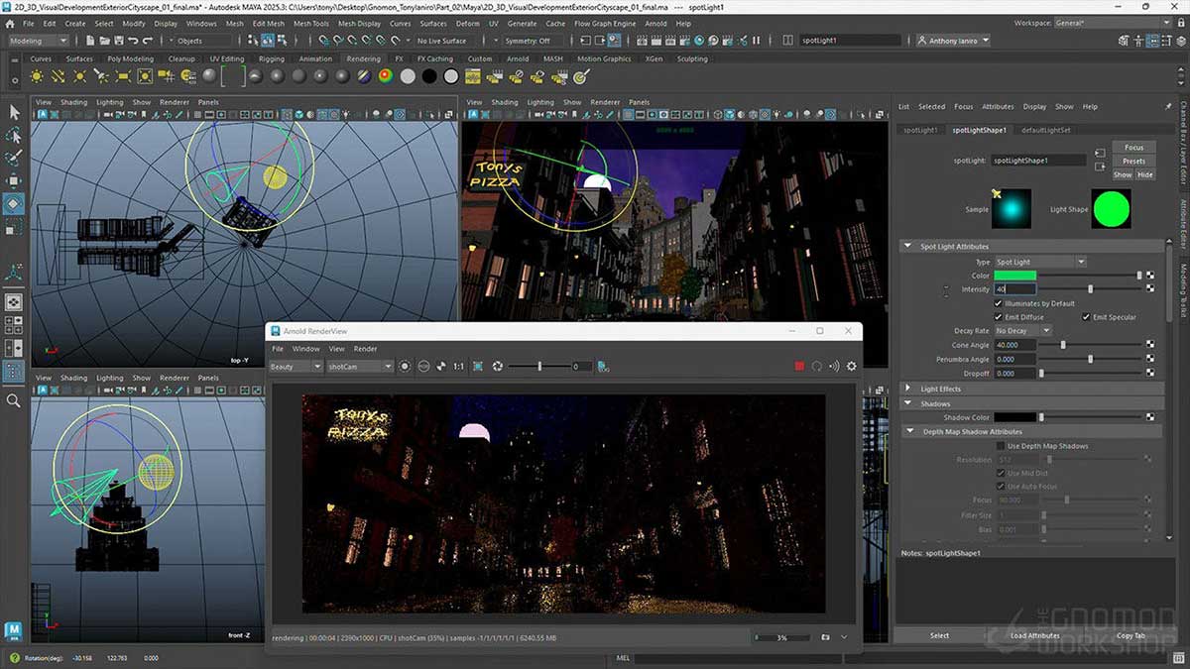This screenshot has height=669, width=1190.
Task: Collapse the Spot Light Attributes section
Action: (x=906, y=246)
